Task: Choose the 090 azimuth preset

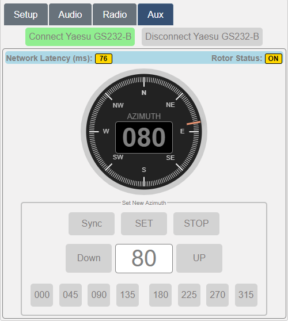Action: pos(99,295)
